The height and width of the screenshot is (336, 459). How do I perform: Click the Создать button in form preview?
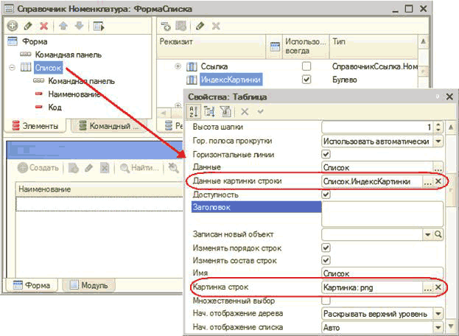pos(38,168)
